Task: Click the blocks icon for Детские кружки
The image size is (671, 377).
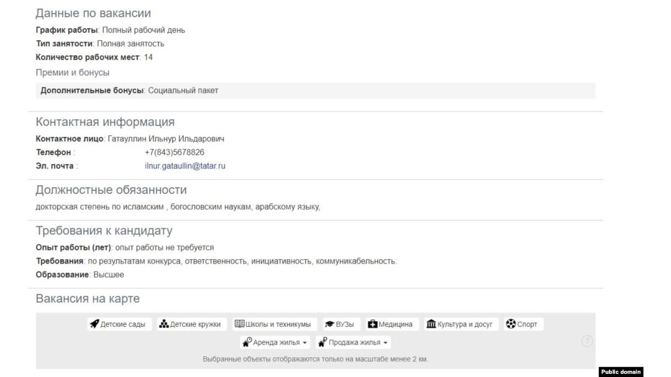Action: (164, 324)
